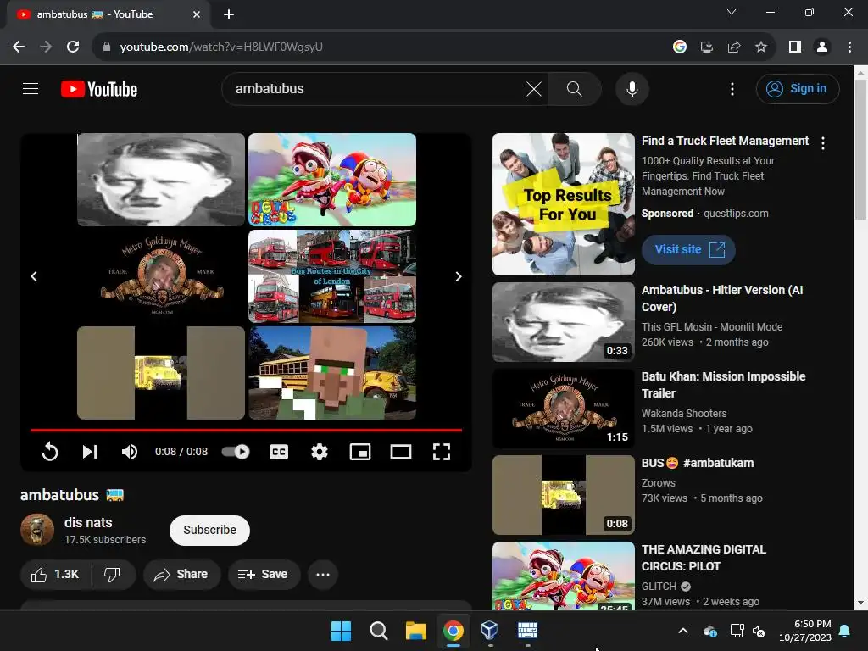Open the GLITCH channel name

click(659, 587)
